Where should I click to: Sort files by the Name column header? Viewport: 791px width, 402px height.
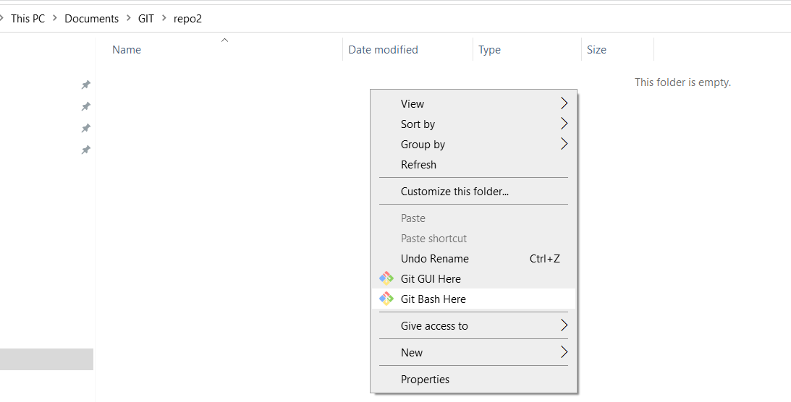coord(127,50)
